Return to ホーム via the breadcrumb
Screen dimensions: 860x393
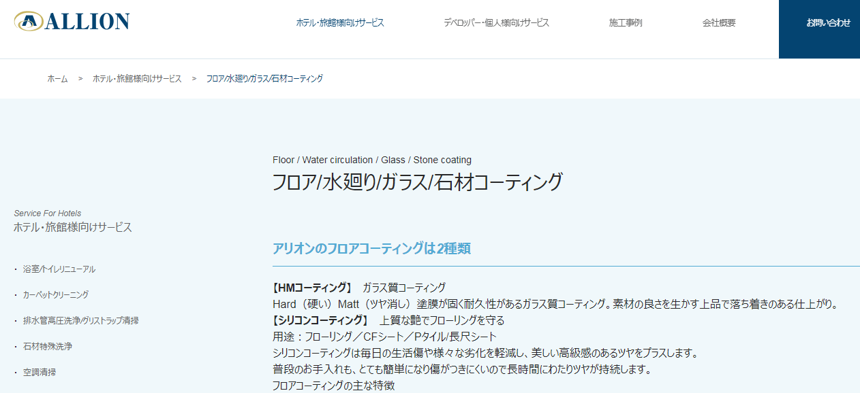(57, 79)
